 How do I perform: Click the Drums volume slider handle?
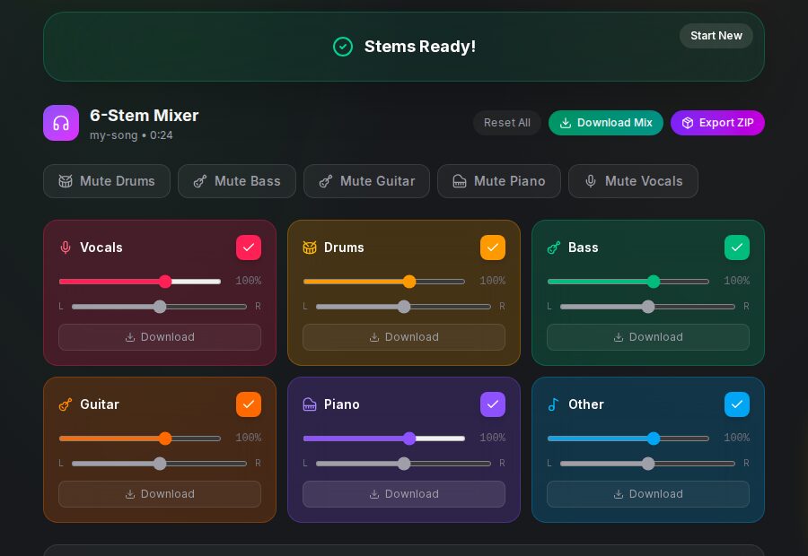pyautogui.click(x=409, y=282)
